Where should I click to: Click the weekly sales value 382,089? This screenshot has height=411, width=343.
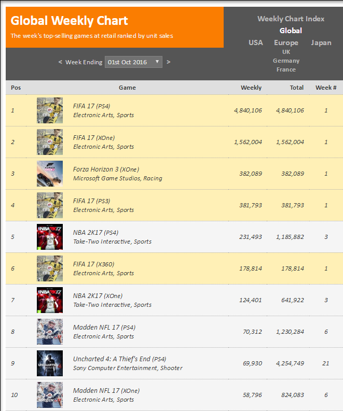tap(251, 174)
